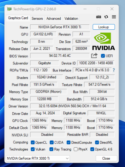The image size is (125, 167).
Task: Click the NVIDIA SLI value Disabled
Action: pyautogui.click(x=48, y=135)
